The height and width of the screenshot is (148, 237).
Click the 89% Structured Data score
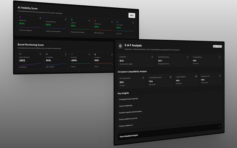pos(48,25)
